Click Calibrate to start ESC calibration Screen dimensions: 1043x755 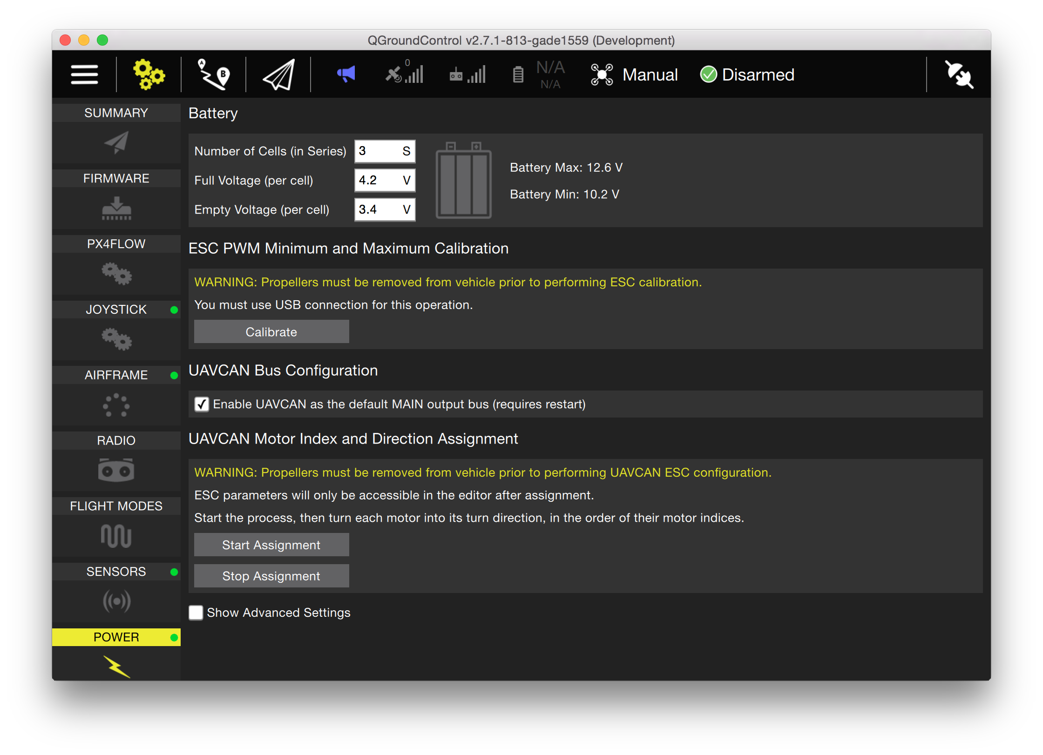(271, 331)
